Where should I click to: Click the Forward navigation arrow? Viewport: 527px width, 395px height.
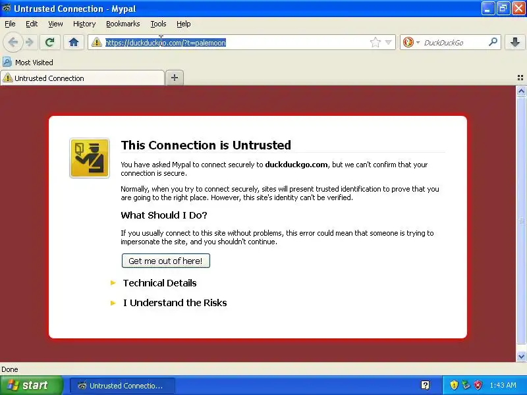point(30,42)
